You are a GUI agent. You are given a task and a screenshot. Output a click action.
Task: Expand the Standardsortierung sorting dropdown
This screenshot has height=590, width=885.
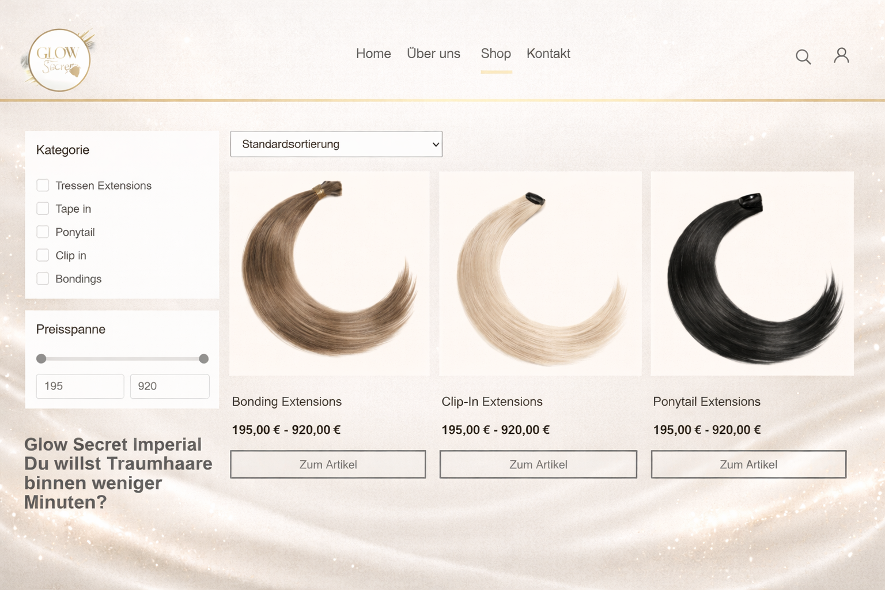tap(336, 144)
